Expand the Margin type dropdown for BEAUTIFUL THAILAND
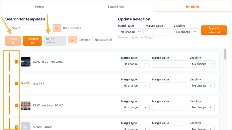232x130 pixels. point(135,64)
